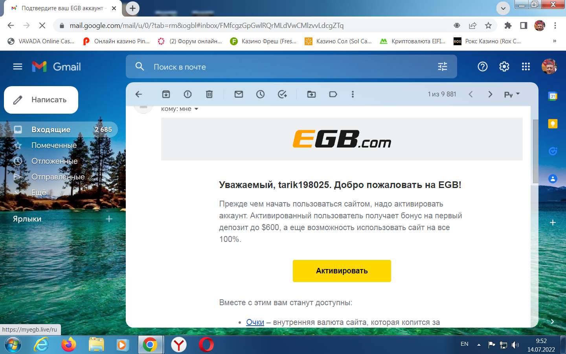Image resolution: width=566 pixels, height=354 pixels.
Task: Click the search magnifier icon in Gmail
Action: 140,66
